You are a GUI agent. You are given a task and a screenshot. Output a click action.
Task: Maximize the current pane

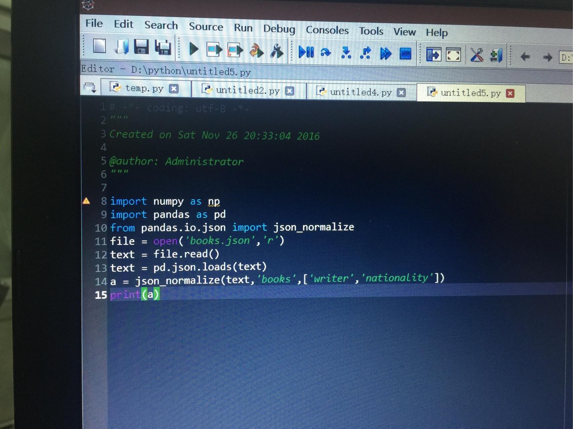coord(433,55)
